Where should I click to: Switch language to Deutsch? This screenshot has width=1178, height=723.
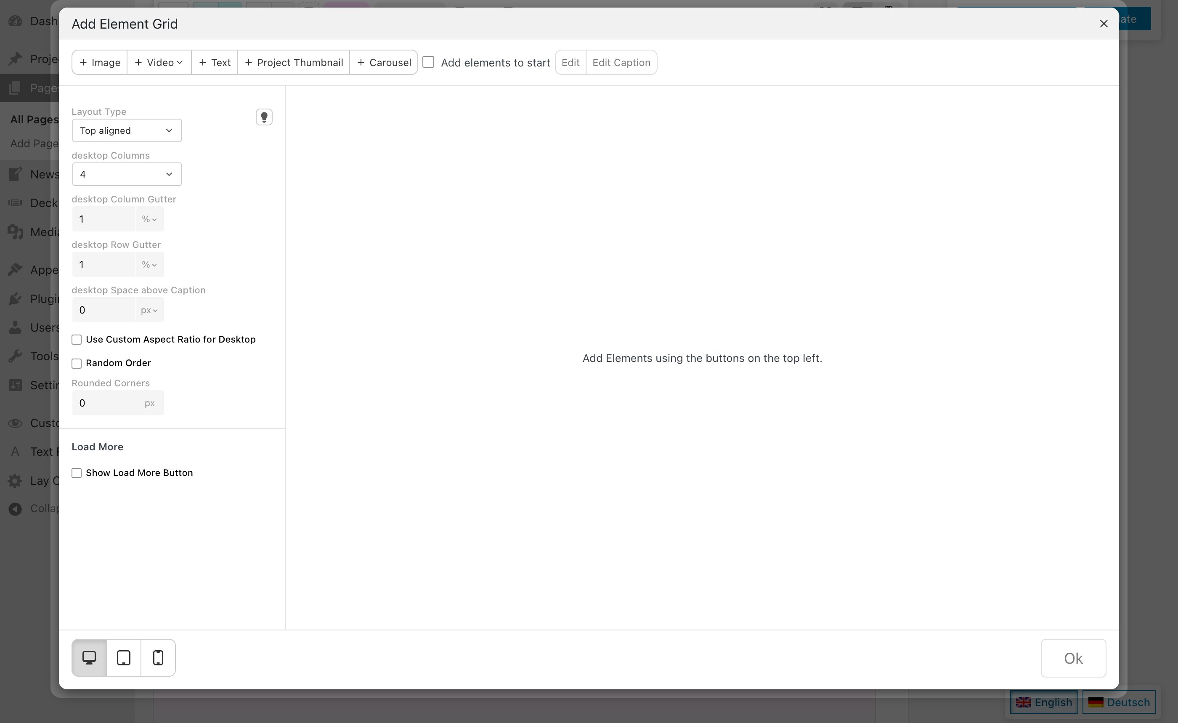click(1119, 702)
